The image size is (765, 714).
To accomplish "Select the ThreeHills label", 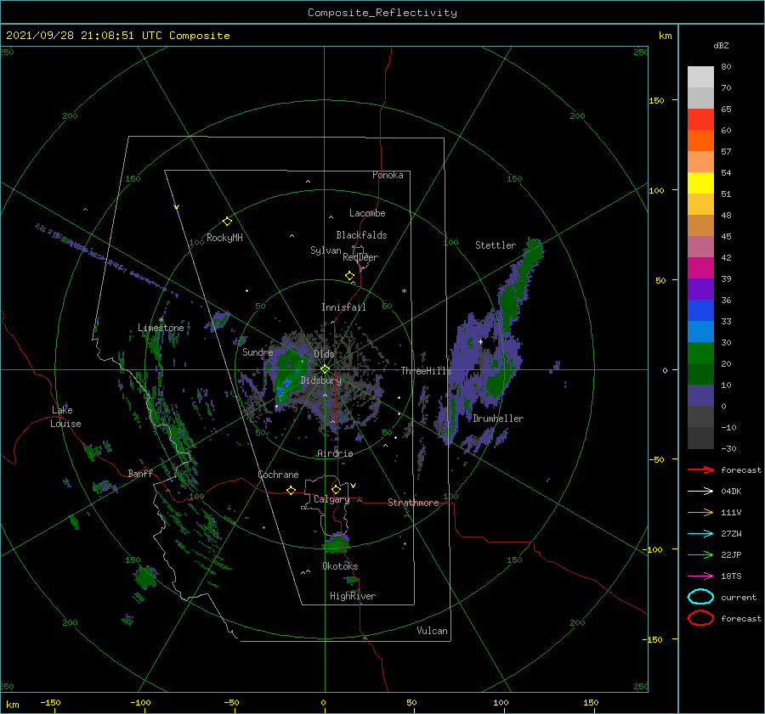I will (x=426, y=371).
